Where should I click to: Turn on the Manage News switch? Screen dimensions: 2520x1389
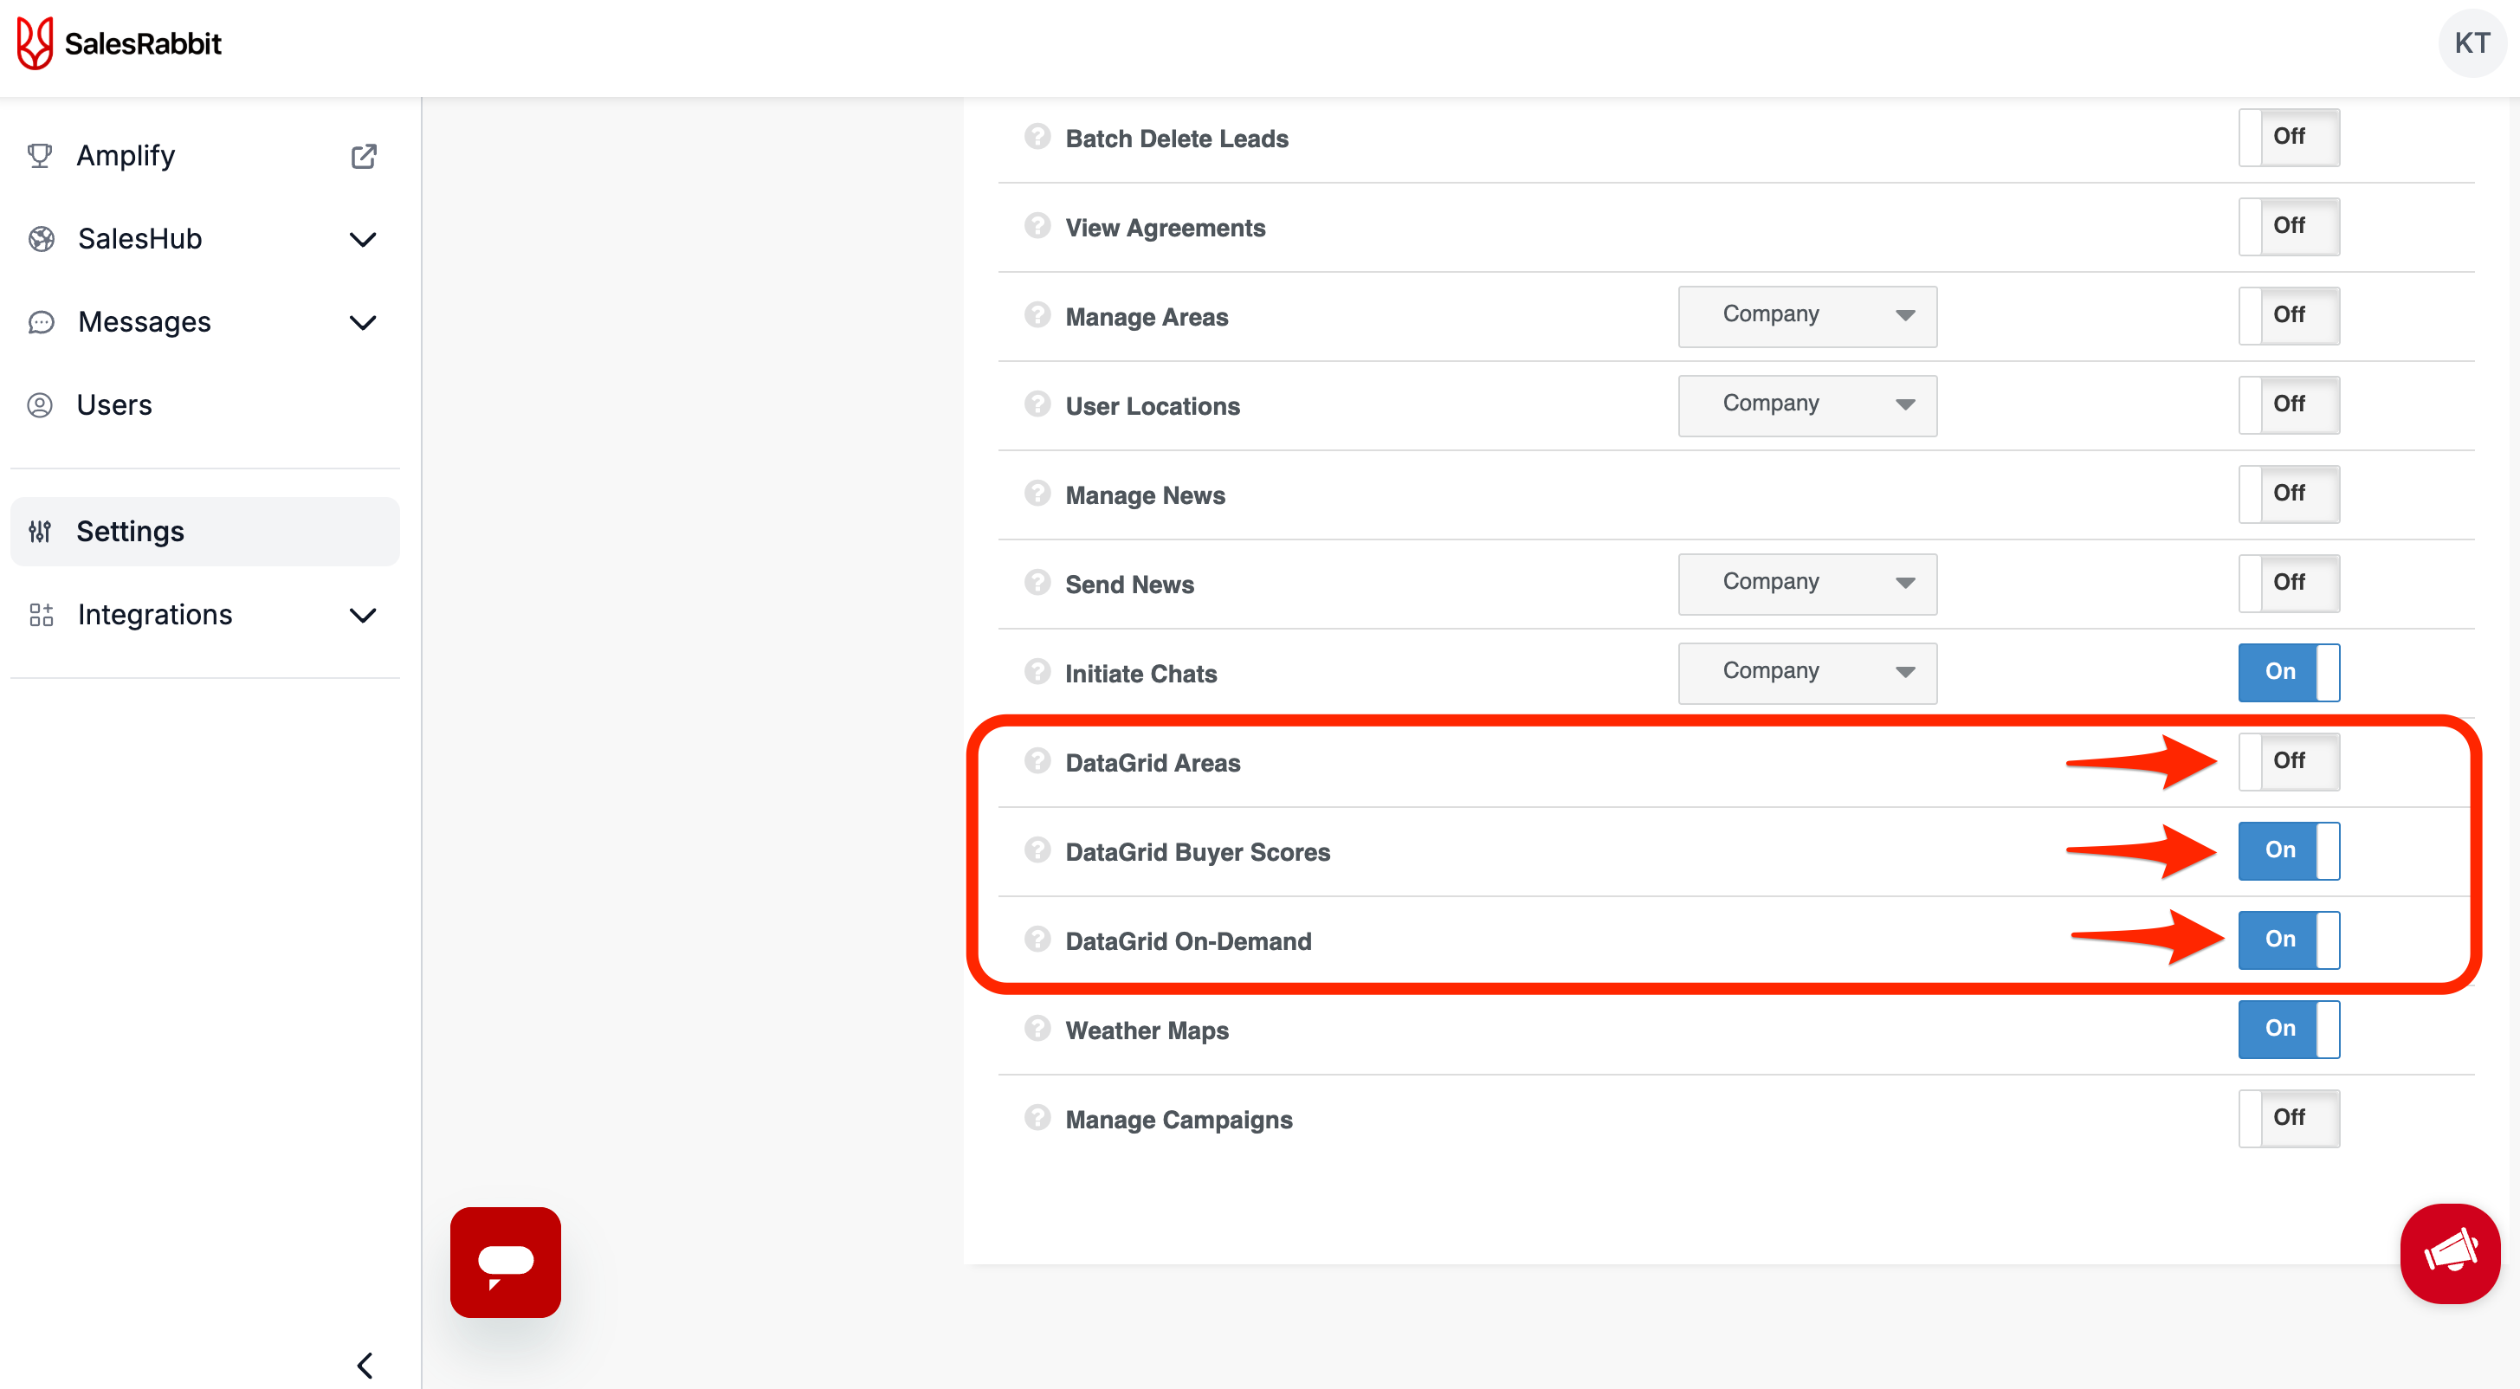(x=2288, y=493)
